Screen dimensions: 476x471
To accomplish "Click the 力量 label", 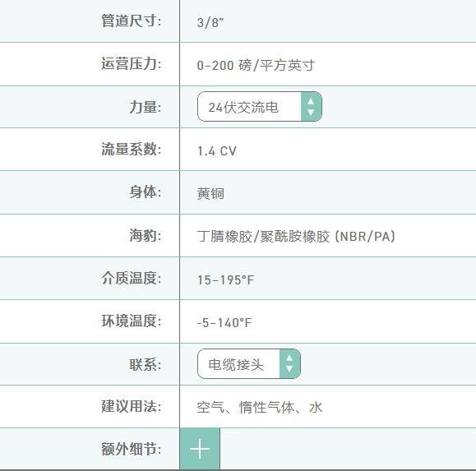I will 146,107.
